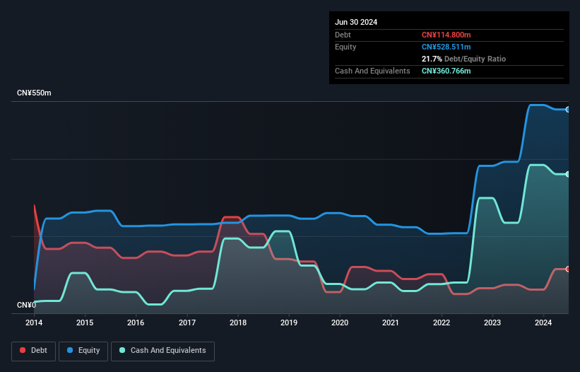Click the Cash And Equivalents tooltip label
This screenshot has height=372, width=580.
coord(372,71)
